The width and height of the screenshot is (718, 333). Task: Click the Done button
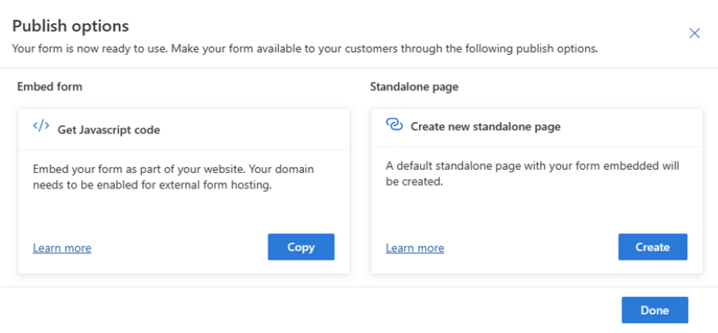654,311
